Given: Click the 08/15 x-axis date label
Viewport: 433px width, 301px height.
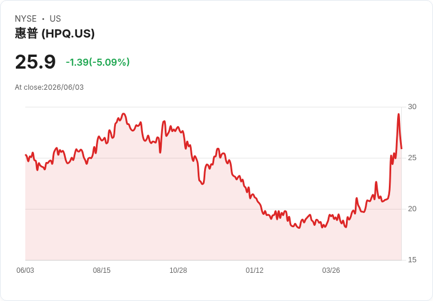Looking at the screenshot, I should (x=102, y=270).
